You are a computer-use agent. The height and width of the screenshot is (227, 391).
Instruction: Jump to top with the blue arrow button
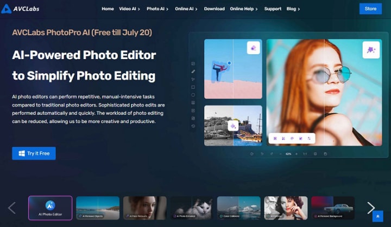[377, 216]
